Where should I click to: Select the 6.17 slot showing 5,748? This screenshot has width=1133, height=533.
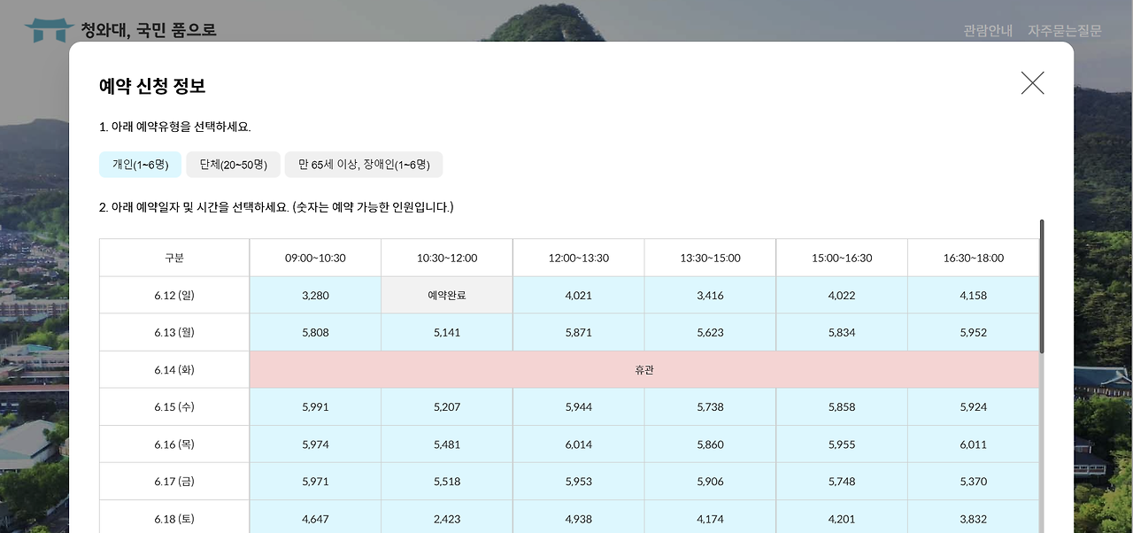pos(842,482)
